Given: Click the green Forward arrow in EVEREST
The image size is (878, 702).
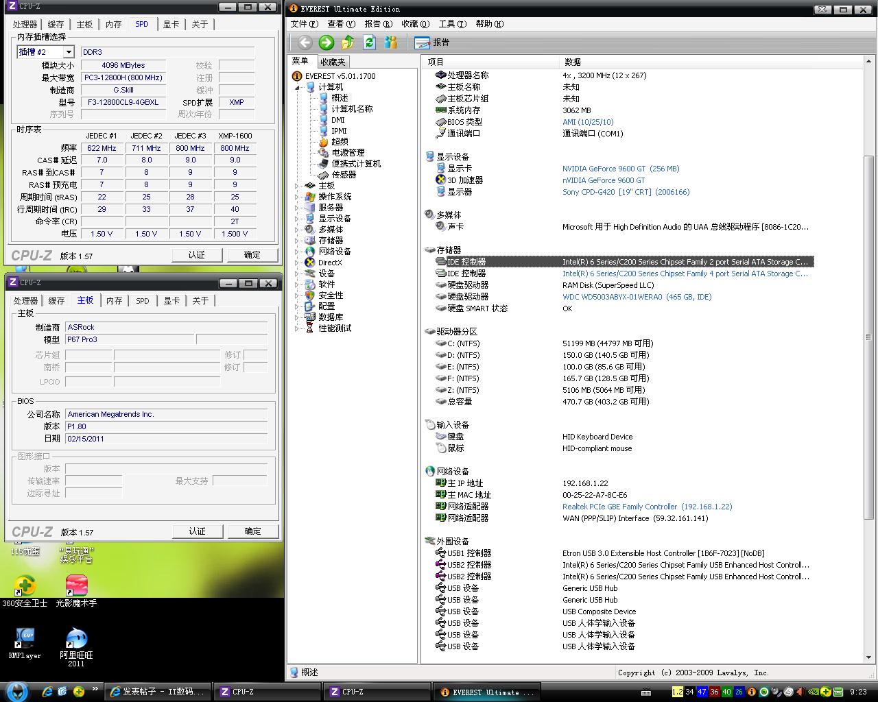Looking at the screenshot, I should tap(327, 43).
